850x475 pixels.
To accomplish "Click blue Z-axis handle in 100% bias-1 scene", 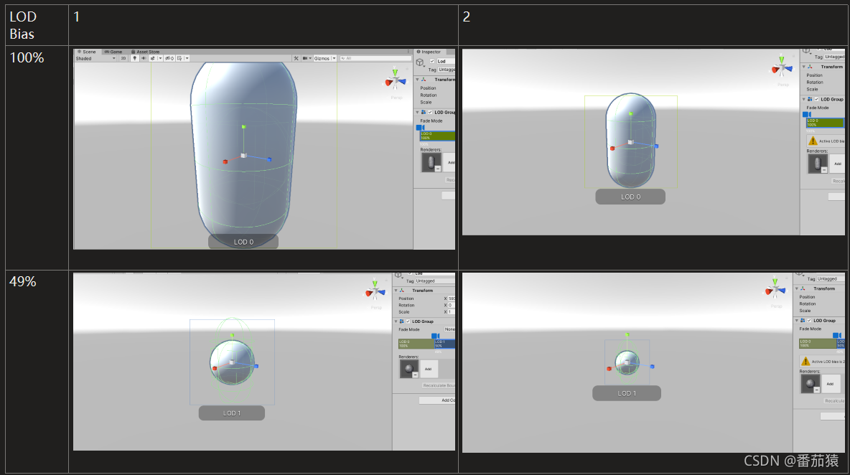I will click(x=269, y=159).
